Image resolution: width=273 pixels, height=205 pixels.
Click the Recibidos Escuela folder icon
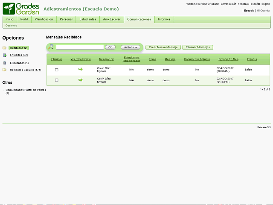pos(4,70)
